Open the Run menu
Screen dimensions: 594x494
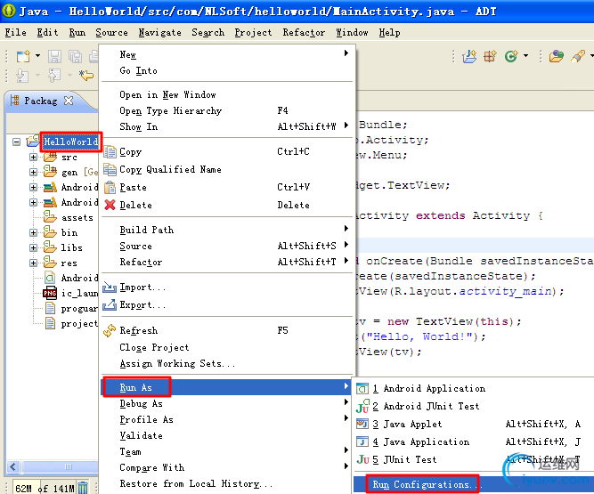(x=77, y=33)
